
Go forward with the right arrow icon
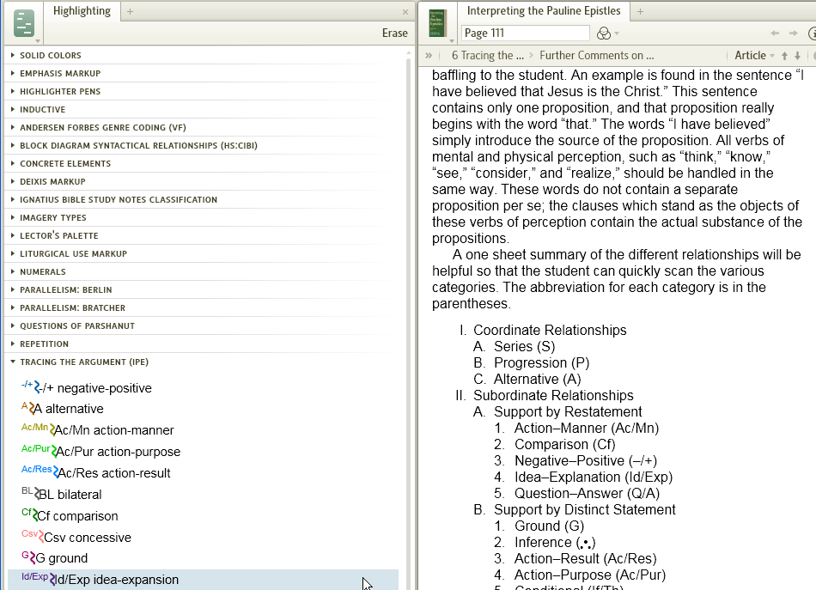pos(794,33)
